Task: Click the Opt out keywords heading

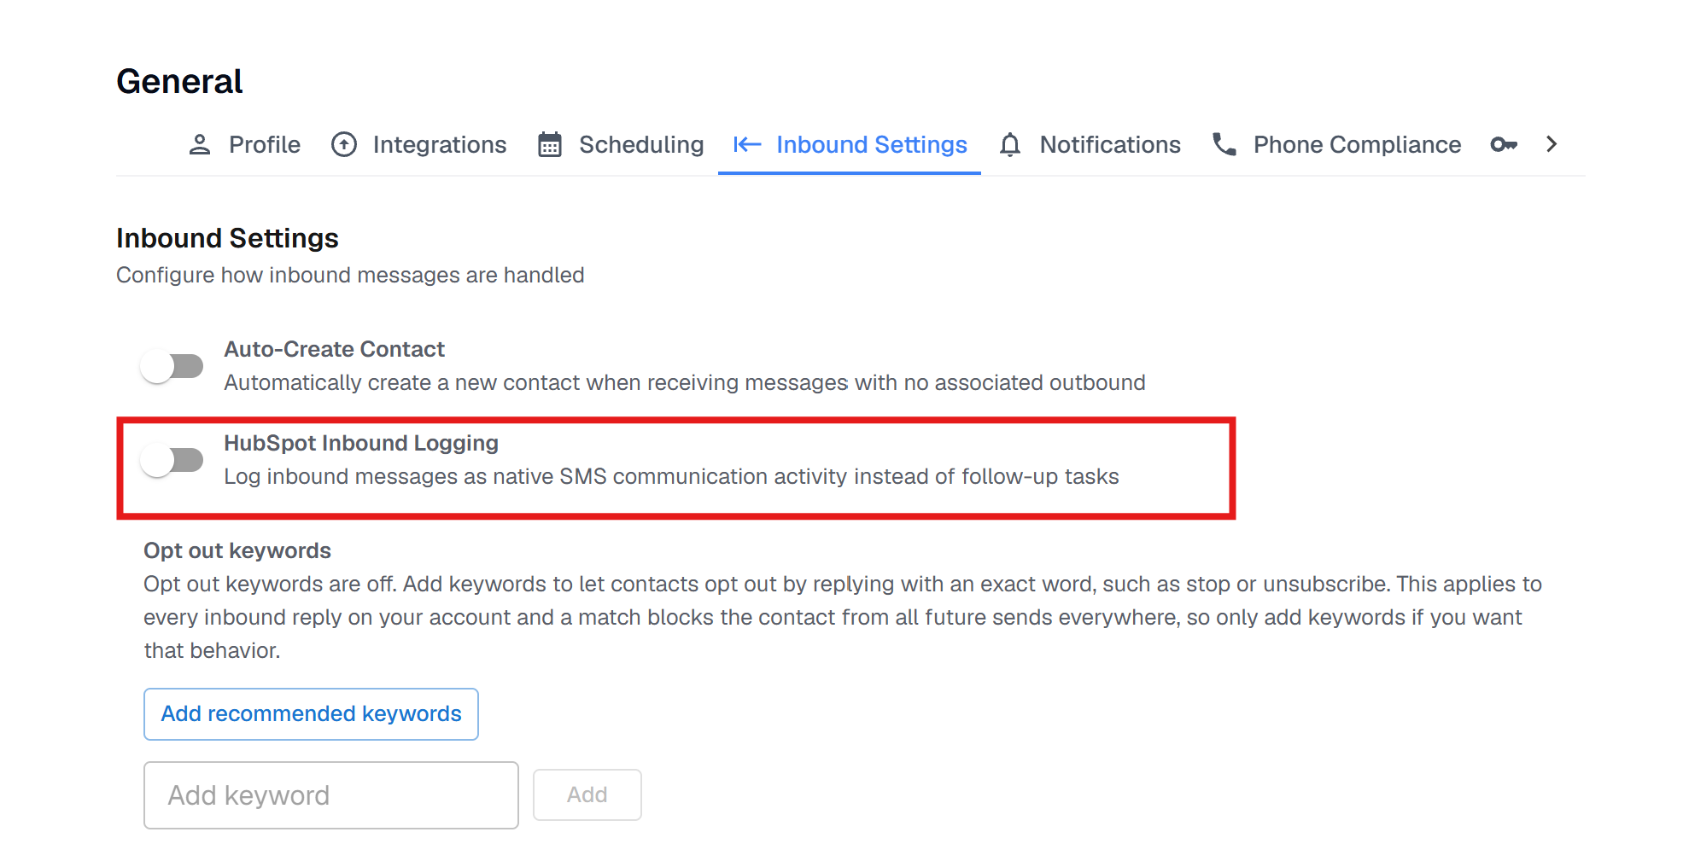Action: point(237,550)
